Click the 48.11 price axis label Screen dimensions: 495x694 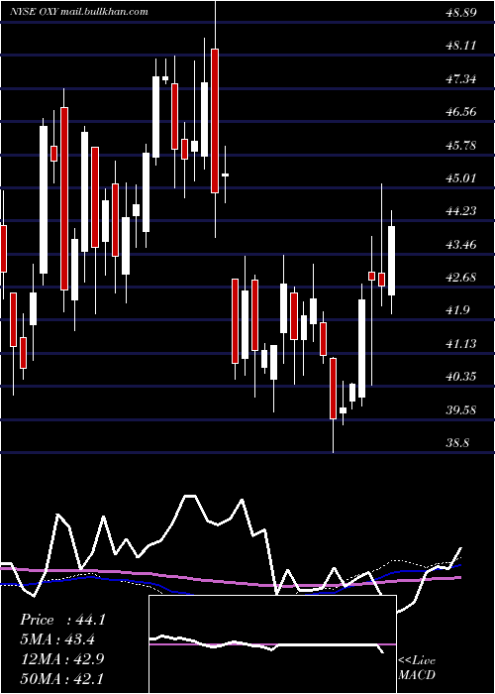pyautogui.click(x=461, y=46)
